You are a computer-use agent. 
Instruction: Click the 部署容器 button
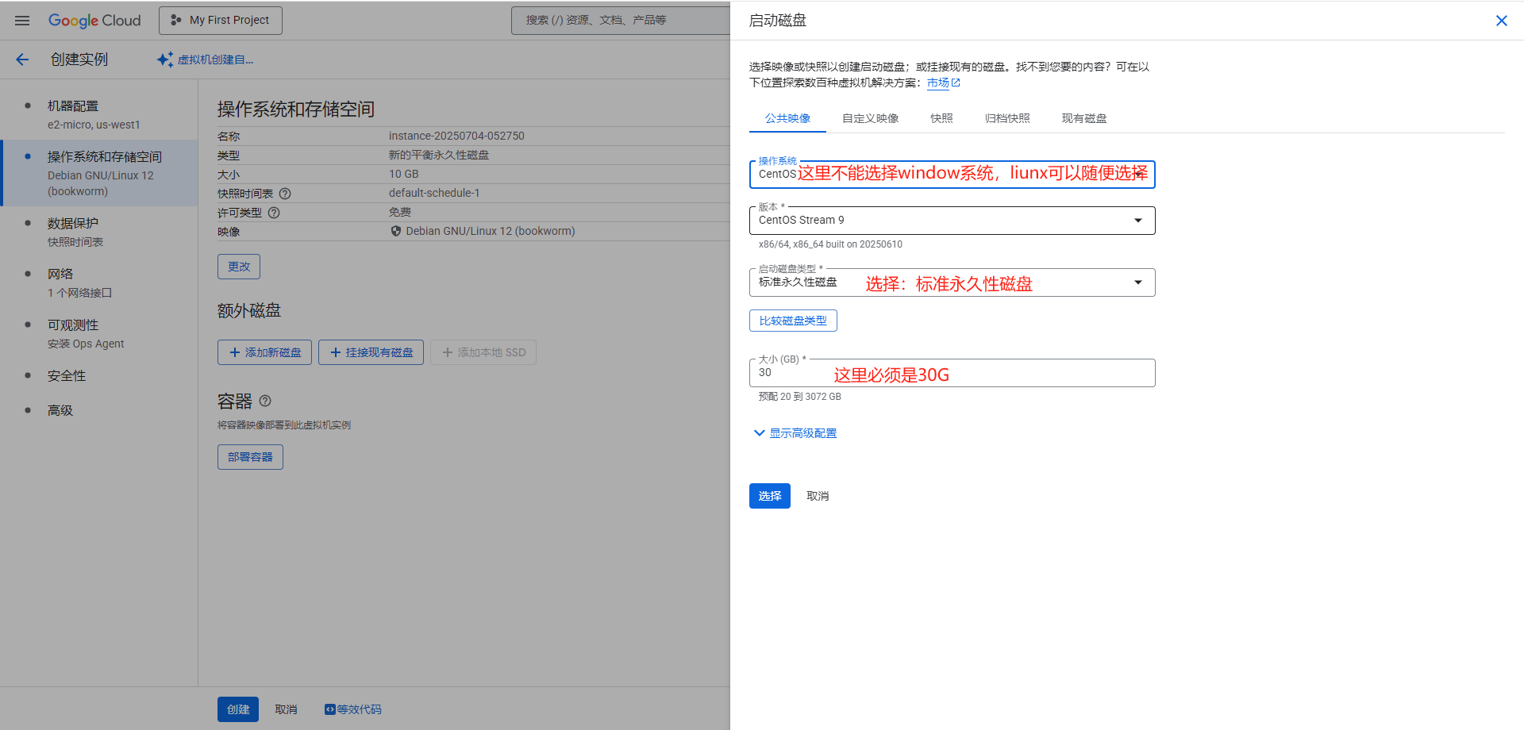250,457
